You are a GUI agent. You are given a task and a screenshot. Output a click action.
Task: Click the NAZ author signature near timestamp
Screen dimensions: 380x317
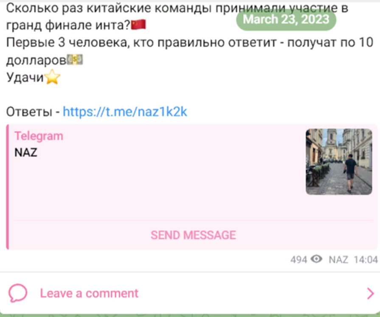(x=338, y=260)
